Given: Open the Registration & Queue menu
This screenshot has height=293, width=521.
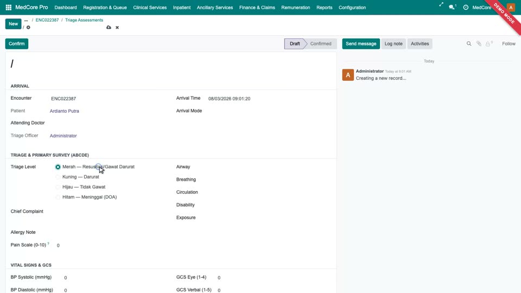Looking at the screenshot, I should (105, 7).
